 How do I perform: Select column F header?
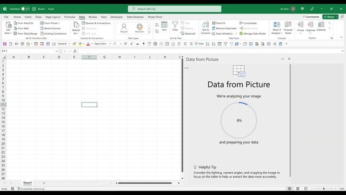[x=89, y=57]
